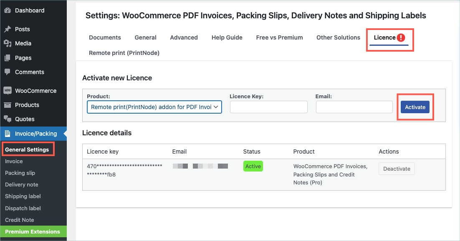Open the Advanced tab
Screen dimensions: 460x241
coord(184,37)
